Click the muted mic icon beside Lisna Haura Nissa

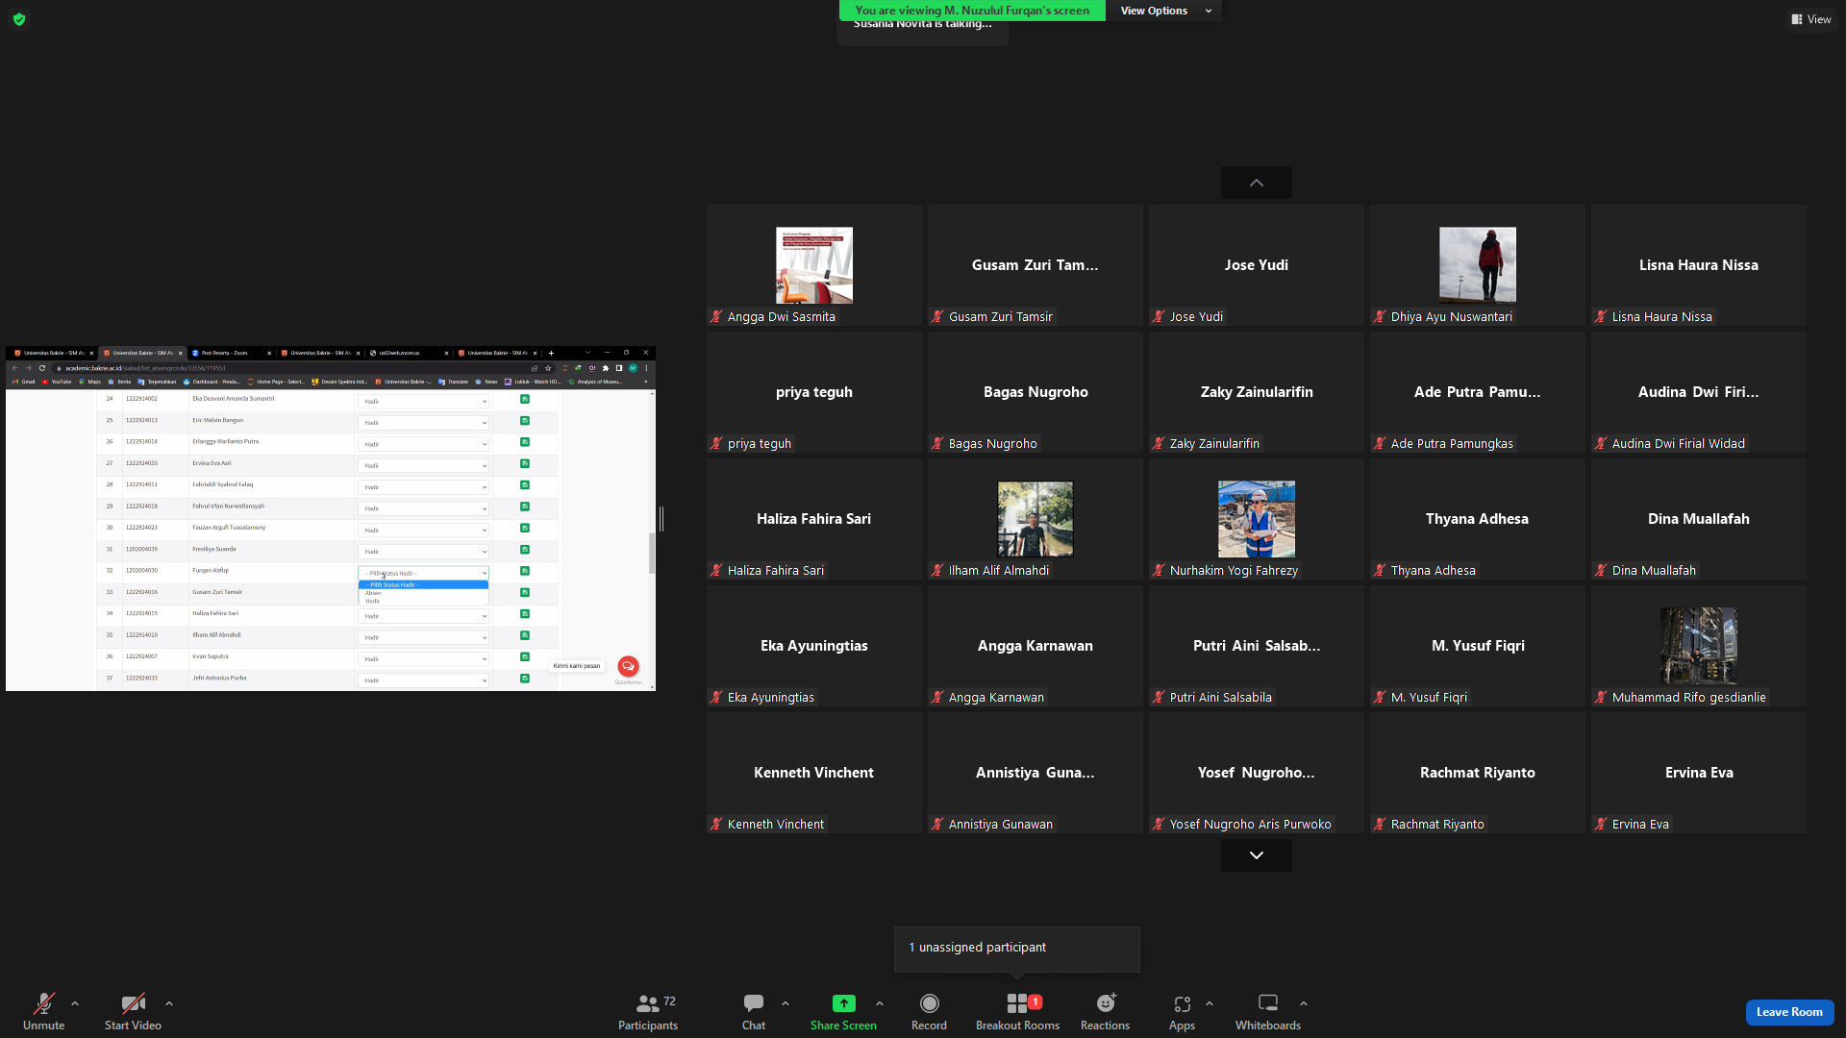click(x=1601, y=317)
